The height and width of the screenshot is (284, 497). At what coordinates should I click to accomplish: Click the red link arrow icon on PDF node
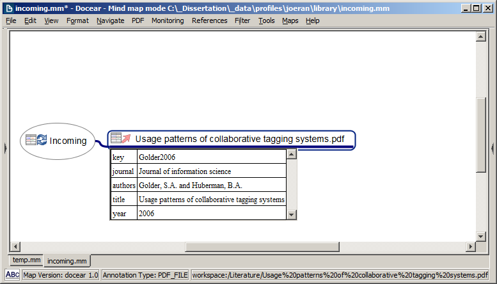tap(126, 138)
